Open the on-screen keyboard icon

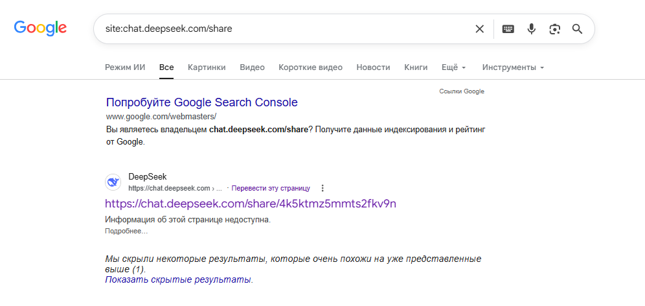(x=508, y=29)
